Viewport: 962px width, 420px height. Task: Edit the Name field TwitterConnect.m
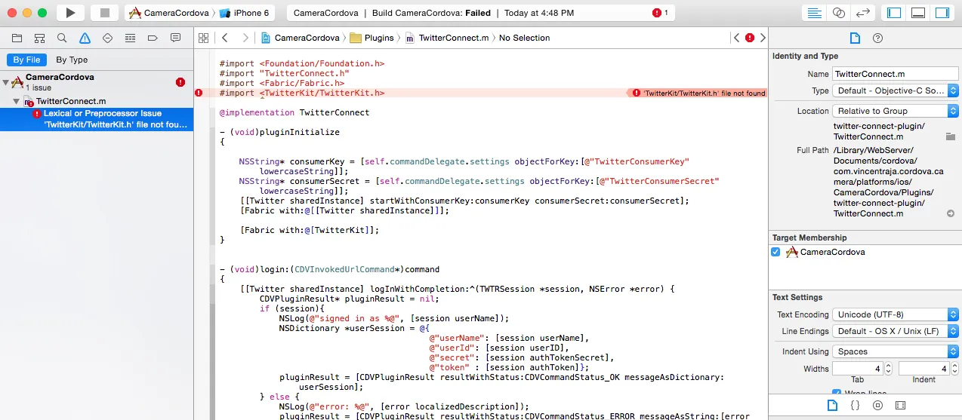coord(896,74)
